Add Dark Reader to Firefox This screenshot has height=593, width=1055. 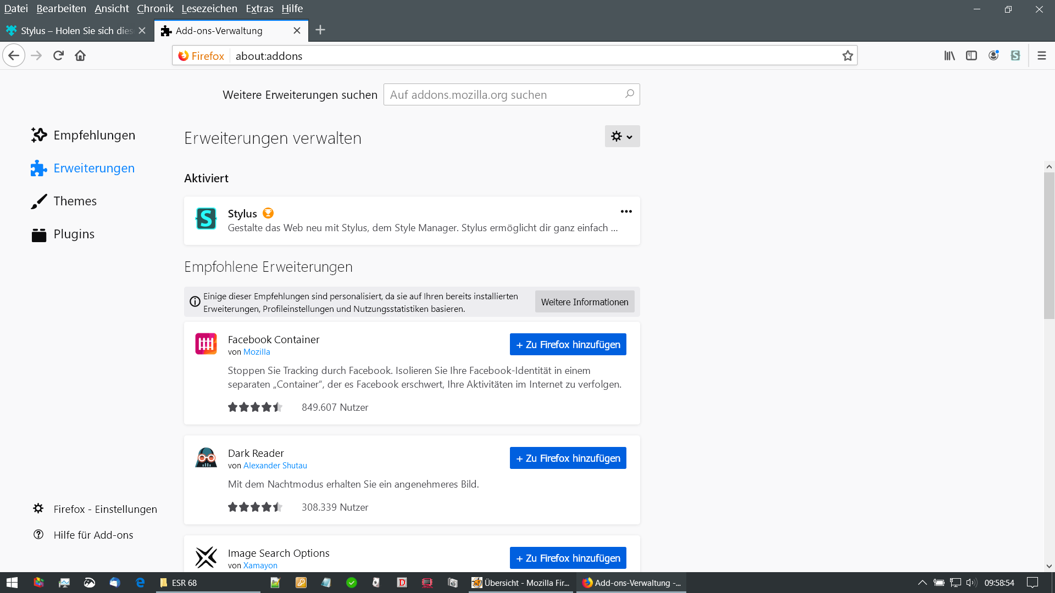click(x=568, y=458)
